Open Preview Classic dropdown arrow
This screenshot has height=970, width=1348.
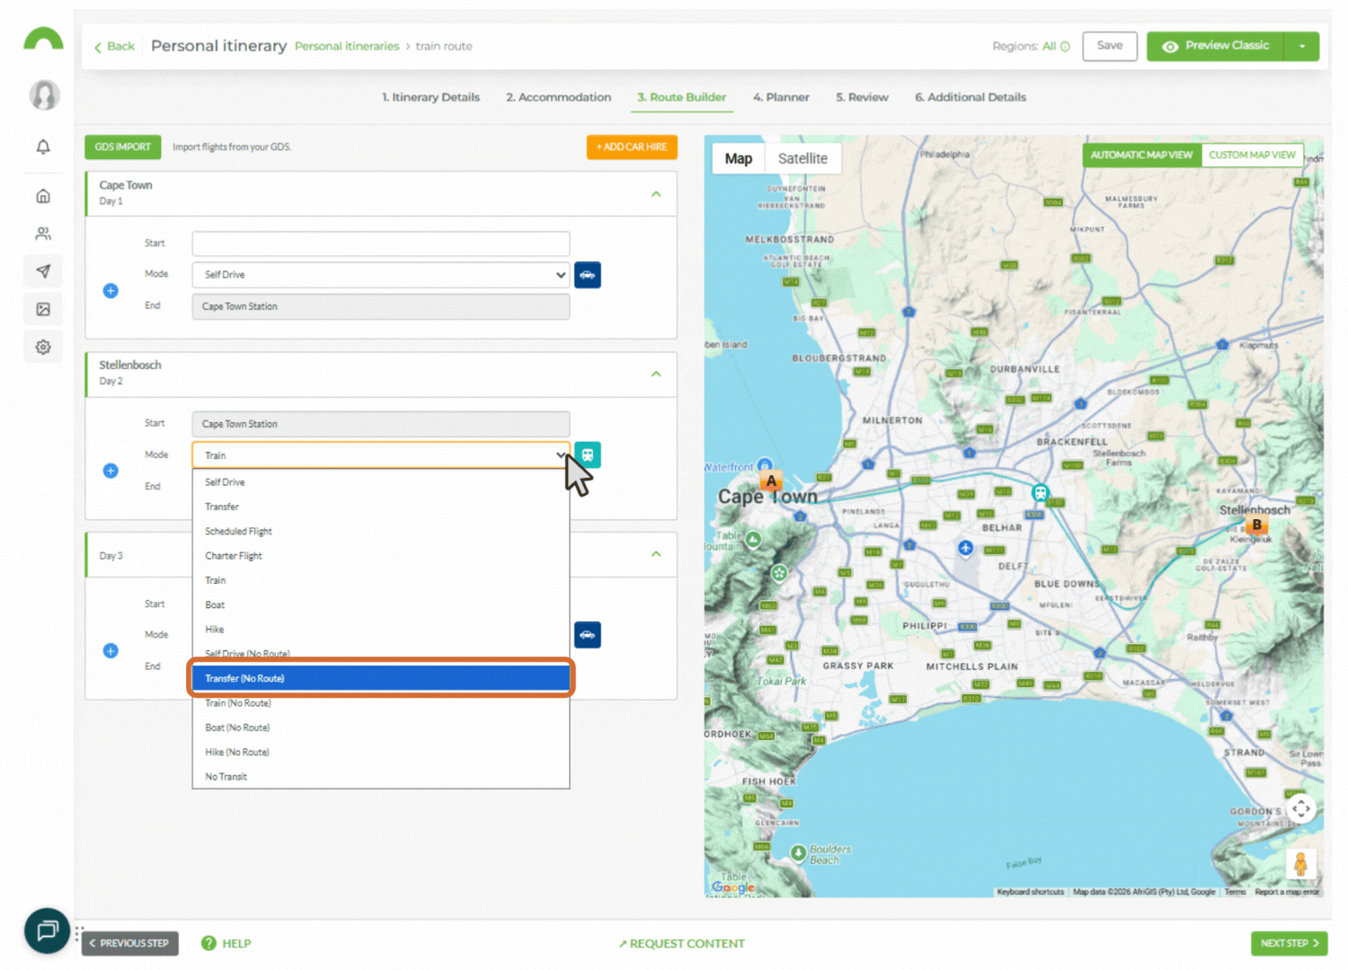(1302, 47)
